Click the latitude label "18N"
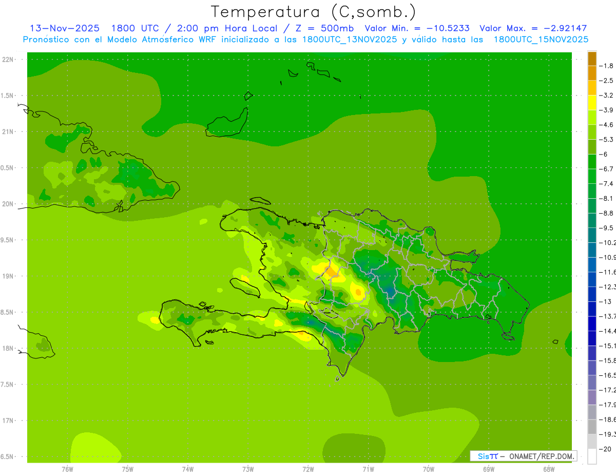This screenshot has width=616, height=476. 8,348
